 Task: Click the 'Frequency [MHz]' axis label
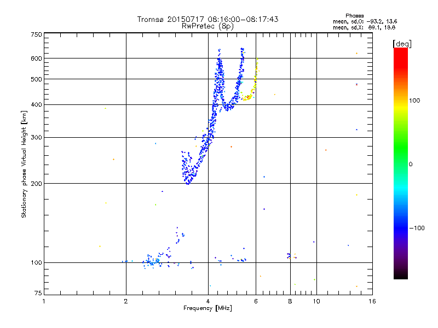tap(208, 308)
